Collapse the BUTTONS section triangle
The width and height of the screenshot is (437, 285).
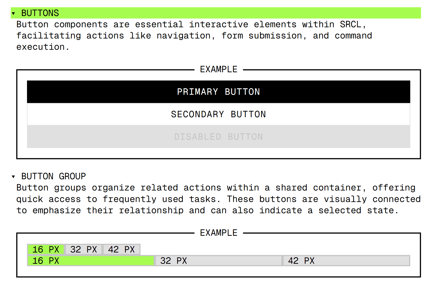pos(13,13)
